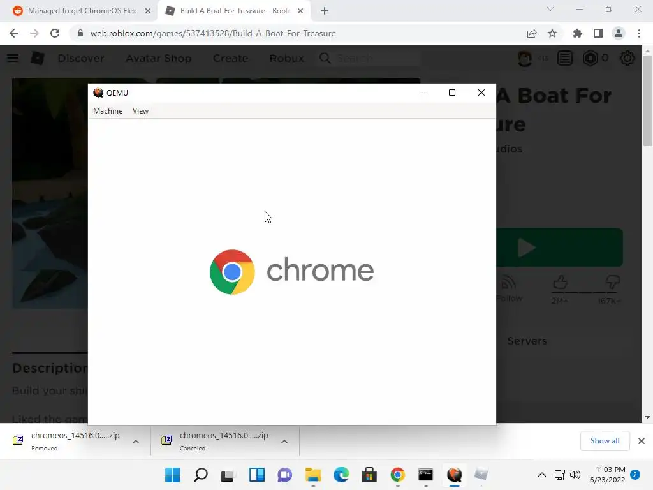Open Roblox Avatar Shop
The image size is (653, 490).
(159, 58)
